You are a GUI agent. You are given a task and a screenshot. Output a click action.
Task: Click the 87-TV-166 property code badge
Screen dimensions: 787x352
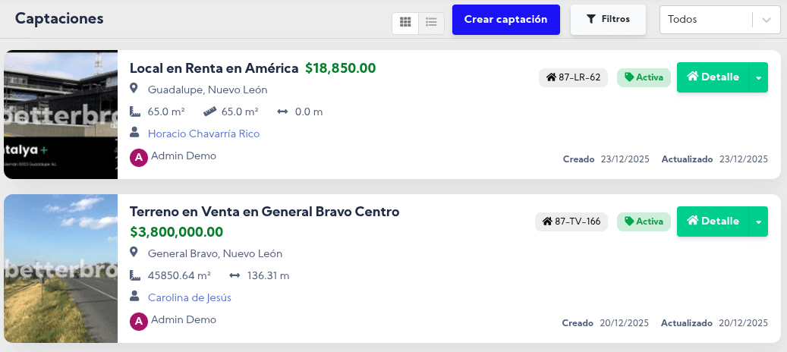(x=571, y=222)
